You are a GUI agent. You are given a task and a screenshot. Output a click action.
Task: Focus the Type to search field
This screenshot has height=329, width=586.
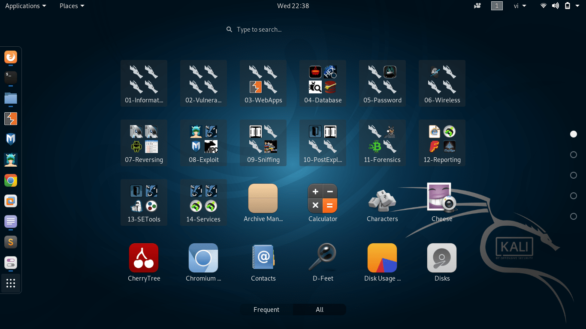(293, 30)
